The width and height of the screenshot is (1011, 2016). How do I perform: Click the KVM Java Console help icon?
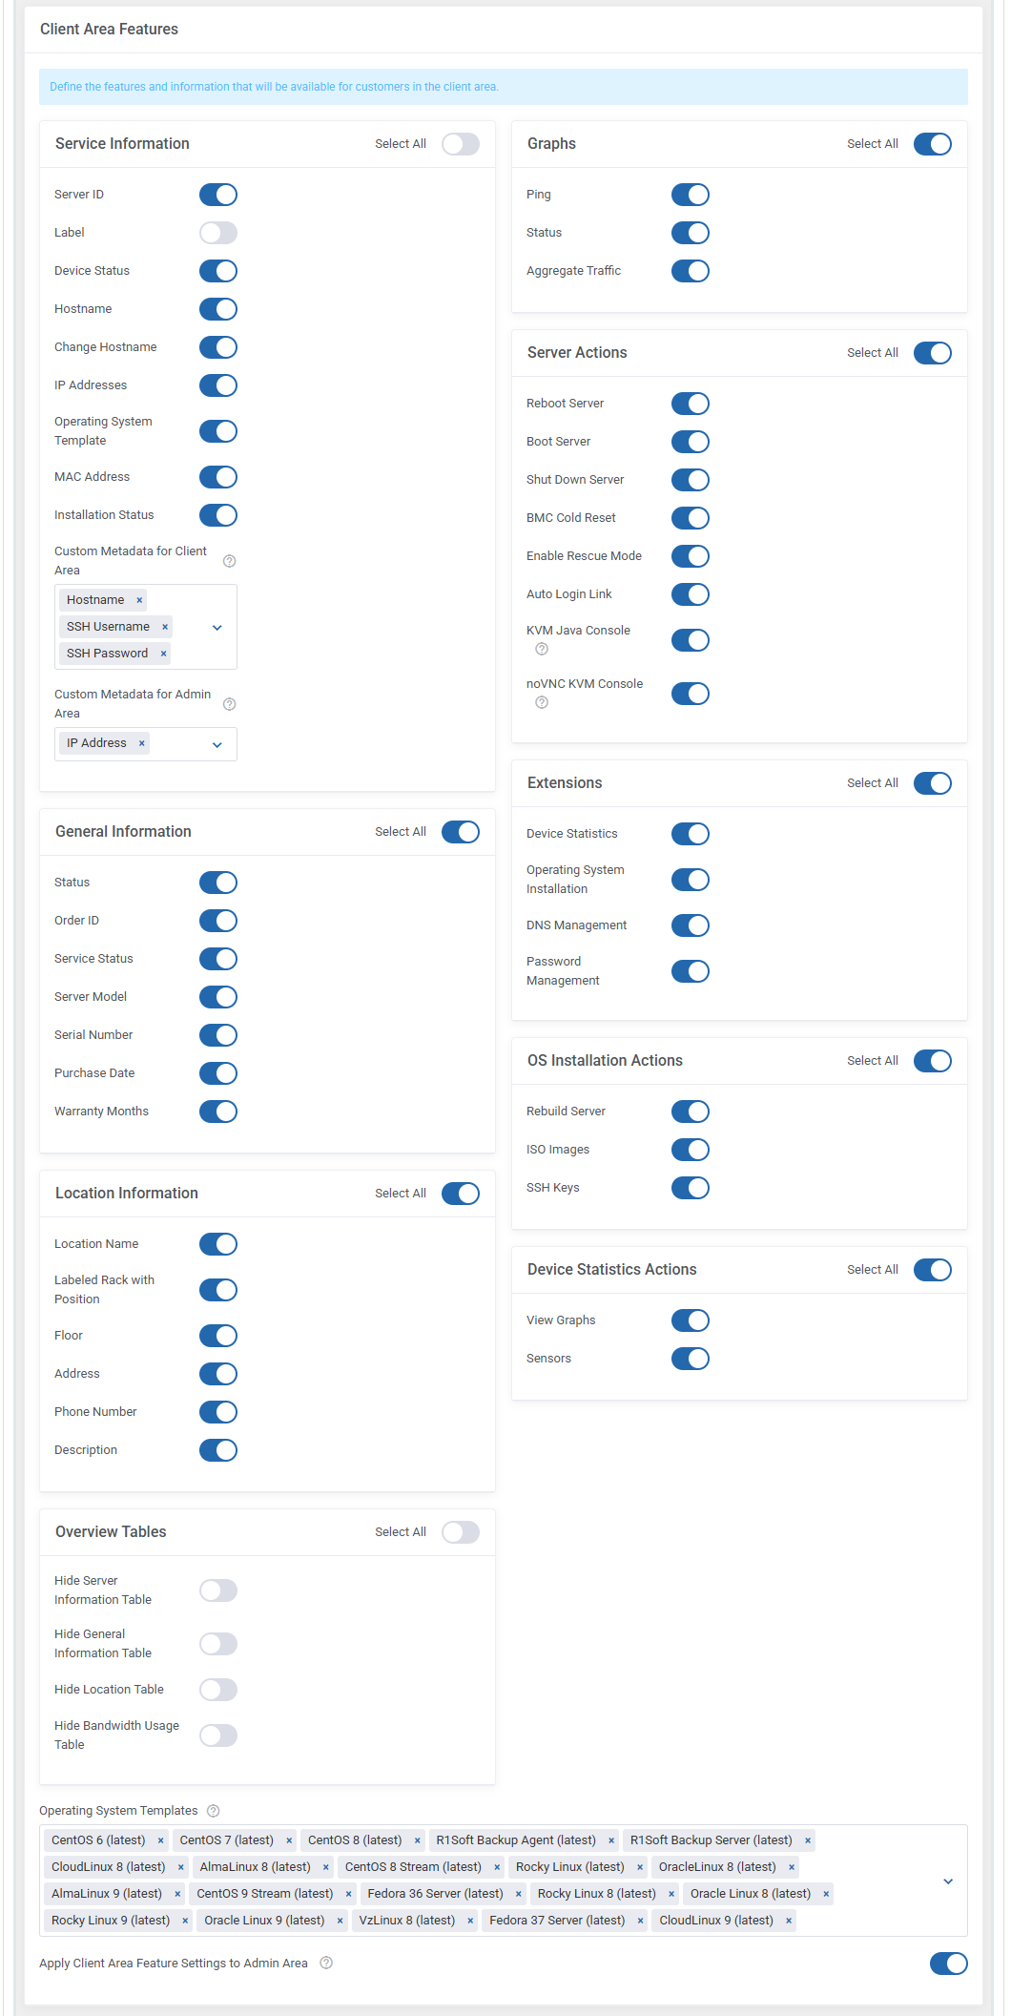[x=542, y=649]
